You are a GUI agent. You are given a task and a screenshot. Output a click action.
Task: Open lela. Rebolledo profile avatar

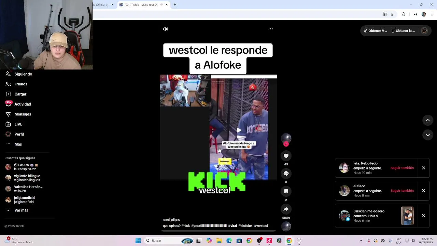344,168
